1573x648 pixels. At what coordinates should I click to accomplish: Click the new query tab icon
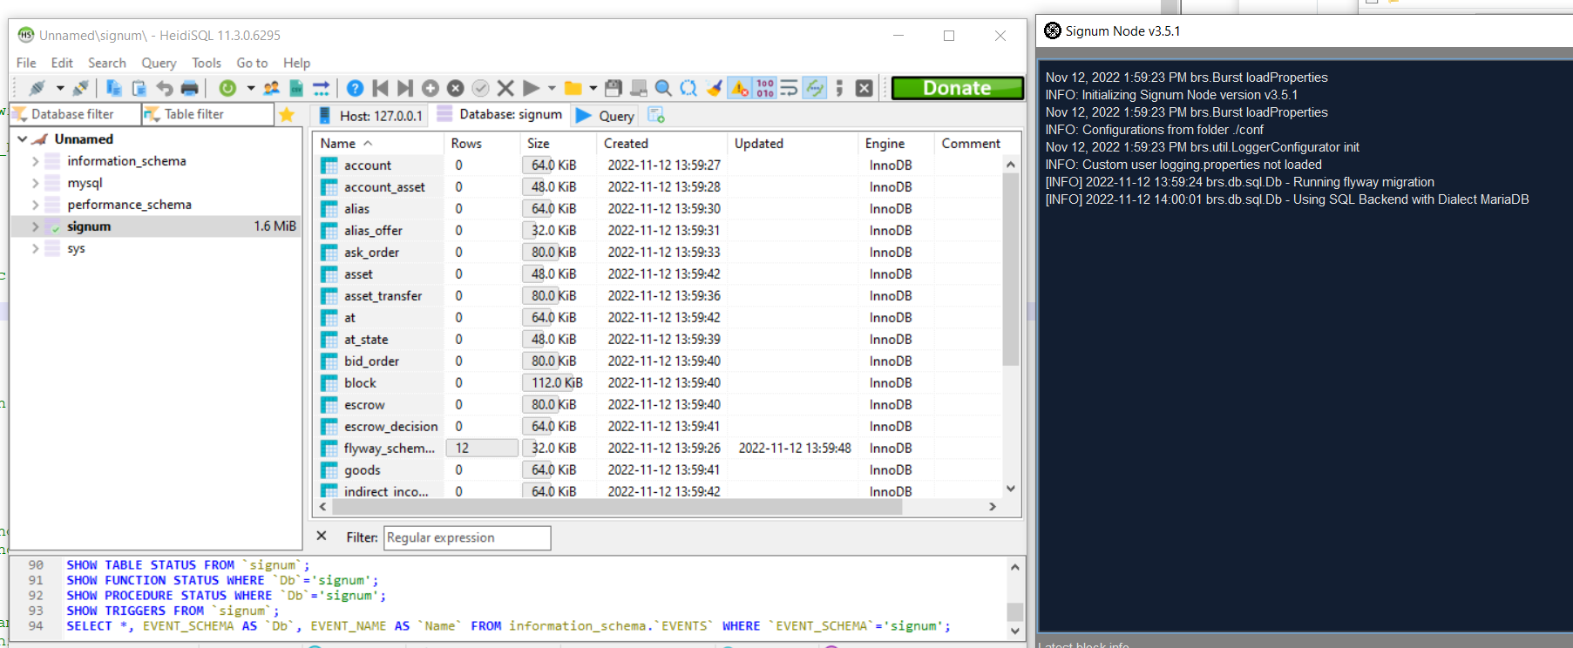656,115
